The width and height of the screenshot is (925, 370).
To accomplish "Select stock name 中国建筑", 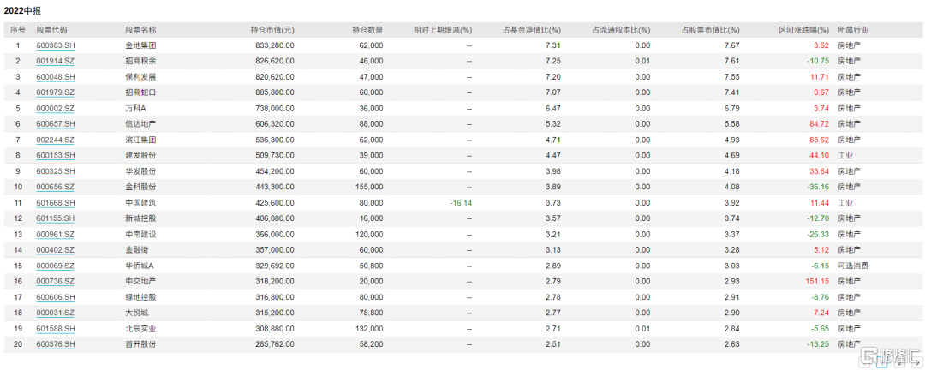I will click(140, 202).
